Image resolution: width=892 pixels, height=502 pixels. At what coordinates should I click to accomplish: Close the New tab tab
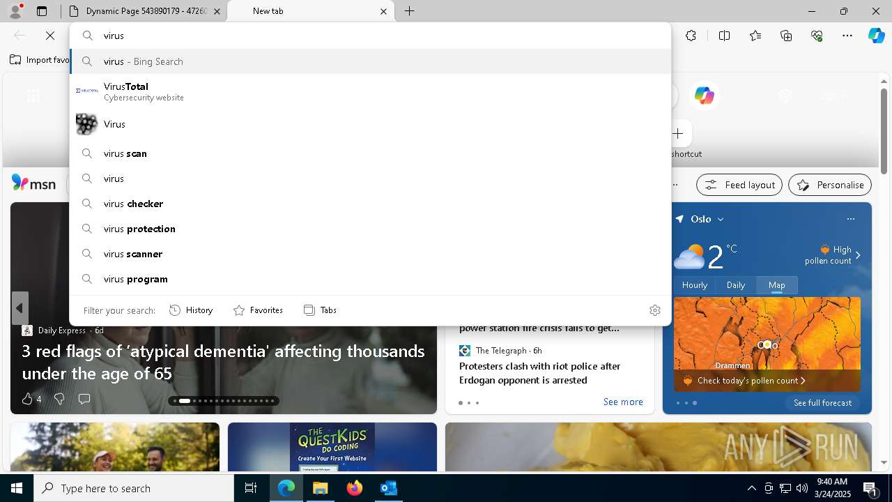tap(383, 11)
